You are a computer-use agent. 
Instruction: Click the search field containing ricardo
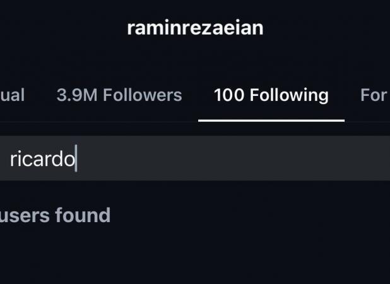click(189, 159)
